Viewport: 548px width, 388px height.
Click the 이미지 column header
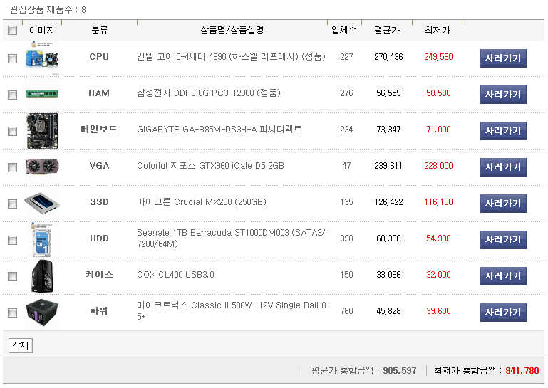tap(42, 30)
